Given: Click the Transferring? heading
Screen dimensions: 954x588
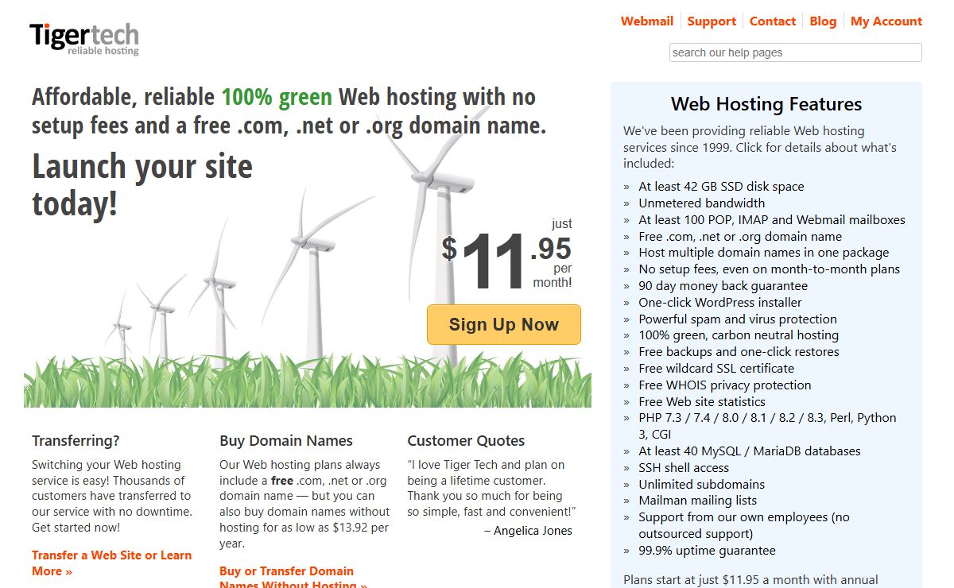Looking at the screenshot, I should 76,441.
